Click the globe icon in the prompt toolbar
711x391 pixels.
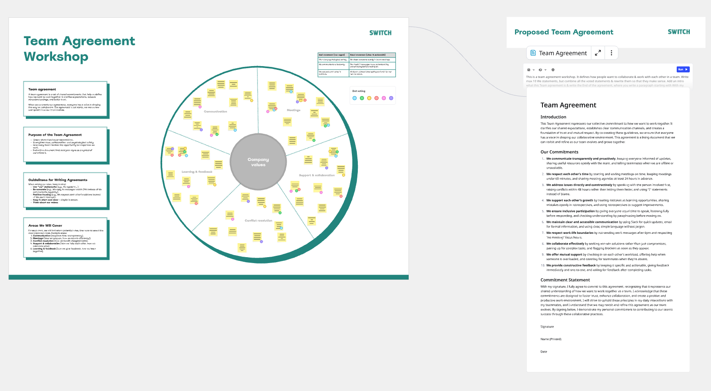(x=553, y=70)
